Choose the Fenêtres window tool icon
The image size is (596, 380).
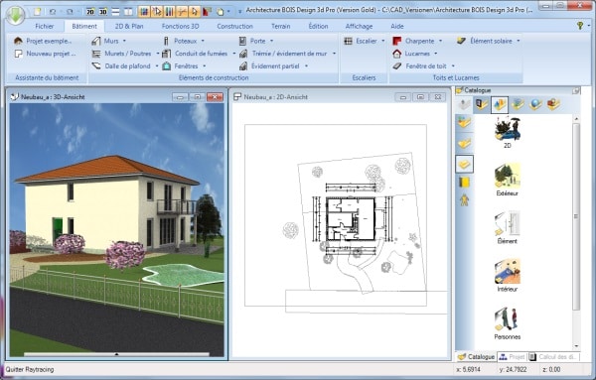point(167,66)
